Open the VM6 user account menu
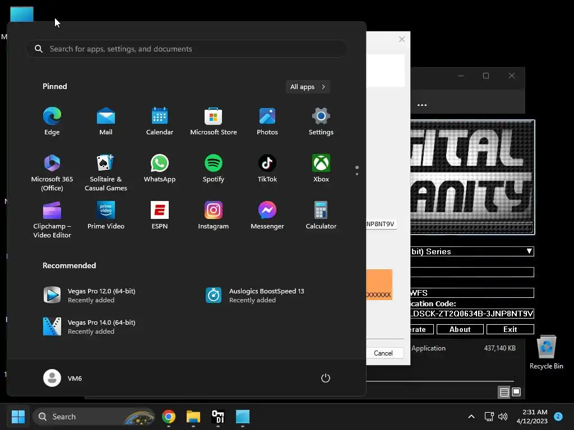574x430 pixels. (x=63, y=378)
